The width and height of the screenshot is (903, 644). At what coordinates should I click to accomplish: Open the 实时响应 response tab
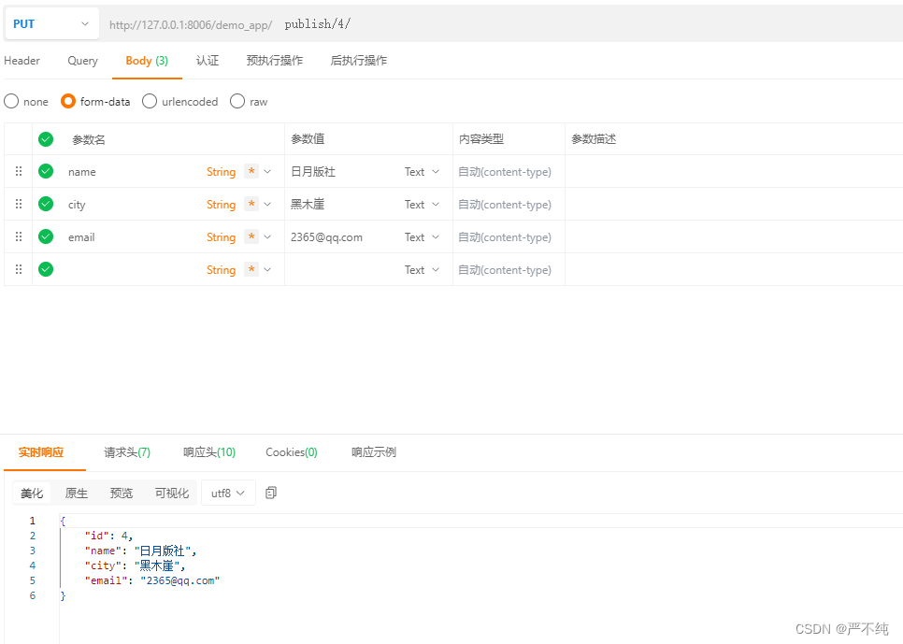coord(41,452)
